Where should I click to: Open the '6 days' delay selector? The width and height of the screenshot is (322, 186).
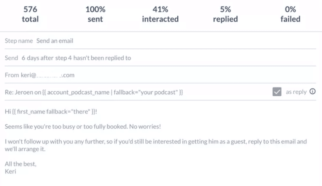pyautogui.click(x=30, y=58)
